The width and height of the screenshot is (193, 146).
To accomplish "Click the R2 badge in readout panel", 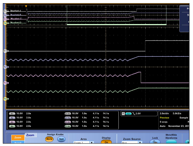I will 12,118.
